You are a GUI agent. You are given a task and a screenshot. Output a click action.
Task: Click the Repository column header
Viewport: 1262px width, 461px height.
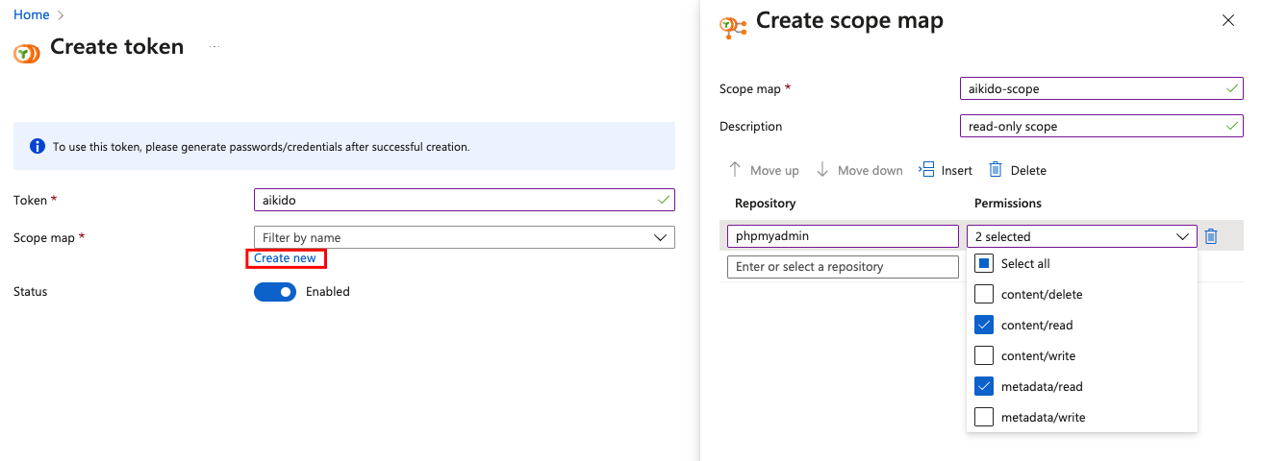point(765,203)
